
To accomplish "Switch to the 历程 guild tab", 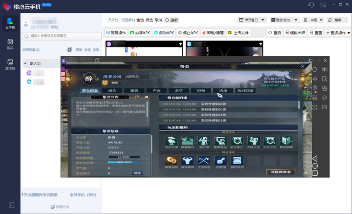I will coord(201,91).
